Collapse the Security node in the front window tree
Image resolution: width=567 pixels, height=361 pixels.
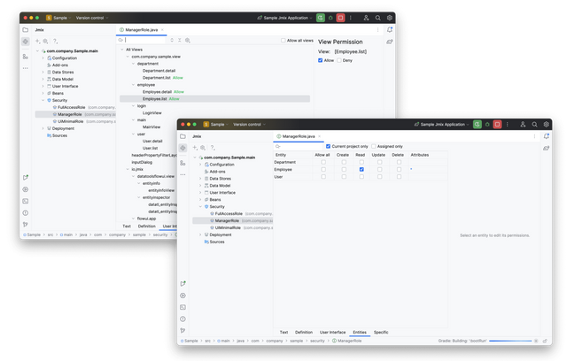point(200,206)
